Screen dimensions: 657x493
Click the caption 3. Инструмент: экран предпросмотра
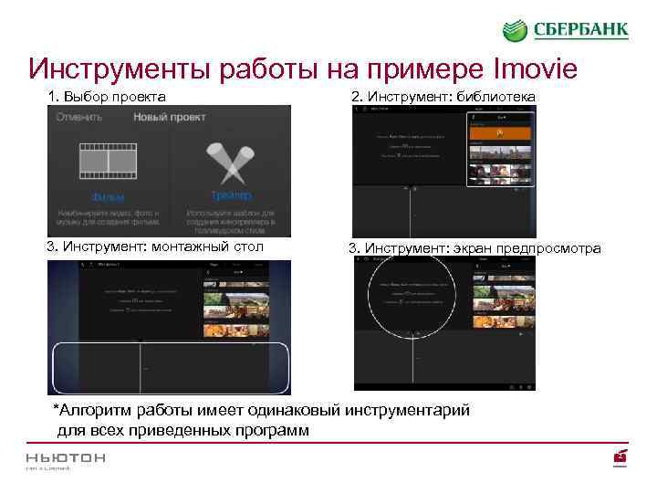474,248
